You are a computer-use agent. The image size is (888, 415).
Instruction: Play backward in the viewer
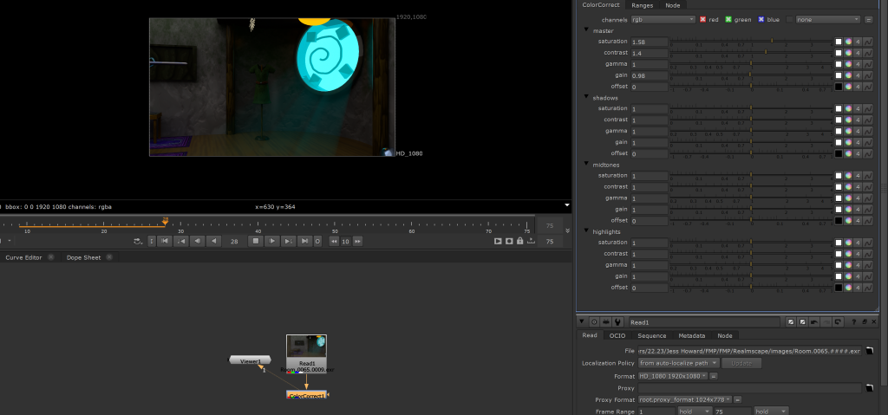click(213, 241)
